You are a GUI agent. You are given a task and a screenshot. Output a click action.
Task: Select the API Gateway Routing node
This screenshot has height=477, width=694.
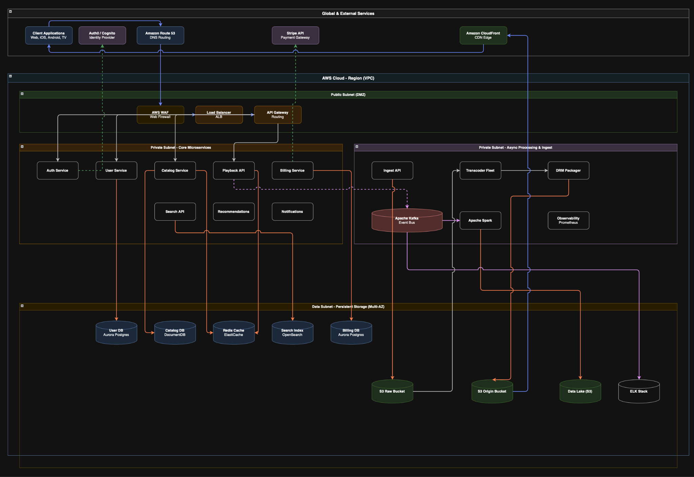point(278,115)
